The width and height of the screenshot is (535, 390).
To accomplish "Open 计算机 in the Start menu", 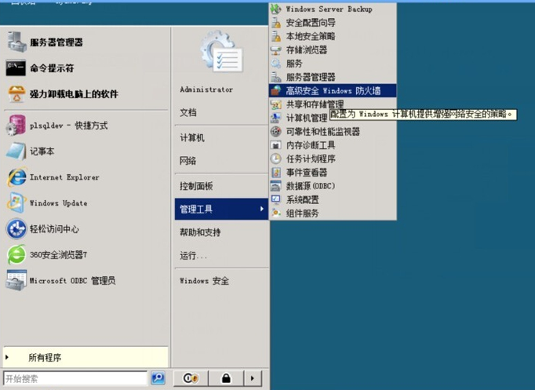I will 192,138.
